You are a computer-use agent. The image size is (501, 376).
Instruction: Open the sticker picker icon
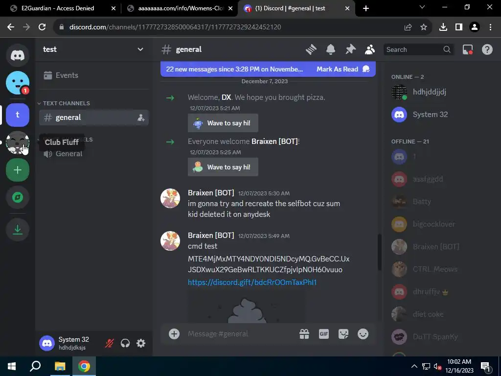click(x=343, y=334)
